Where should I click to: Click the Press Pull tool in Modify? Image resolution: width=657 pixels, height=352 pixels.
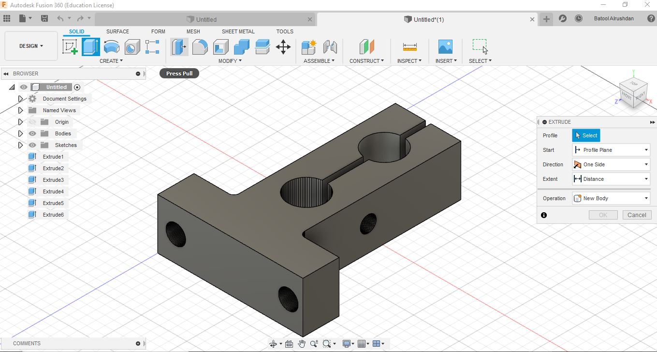[x=179, y=47]
